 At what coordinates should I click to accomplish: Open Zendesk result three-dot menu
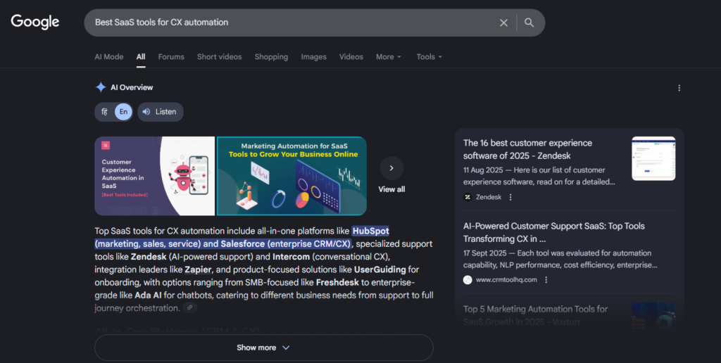pos(510,197)
